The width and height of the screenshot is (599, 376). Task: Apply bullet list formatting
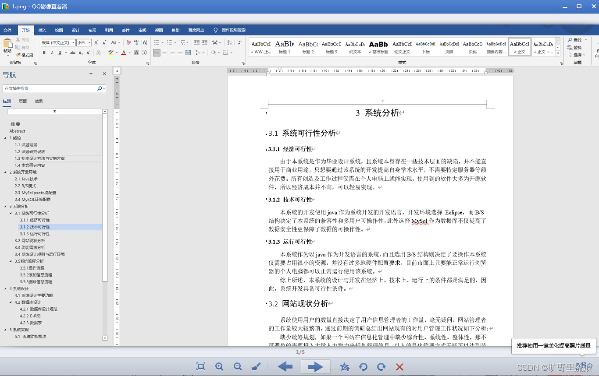coord(156,42)
